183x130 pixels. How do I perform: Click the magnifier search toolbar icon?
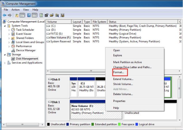point(57,15)
